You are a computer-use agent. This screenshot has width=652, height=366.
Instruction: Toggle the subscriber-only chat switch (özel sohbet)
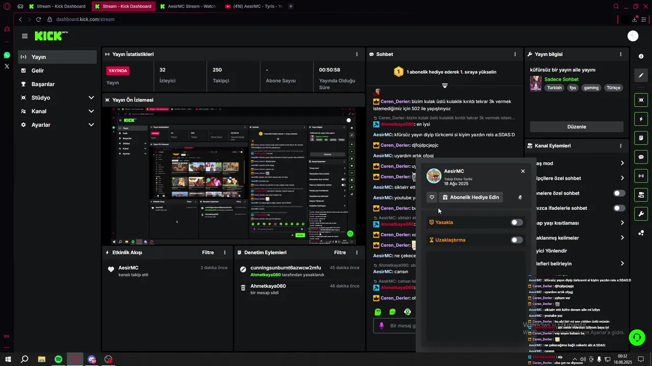pyautogui.click(x=619, y=193)
